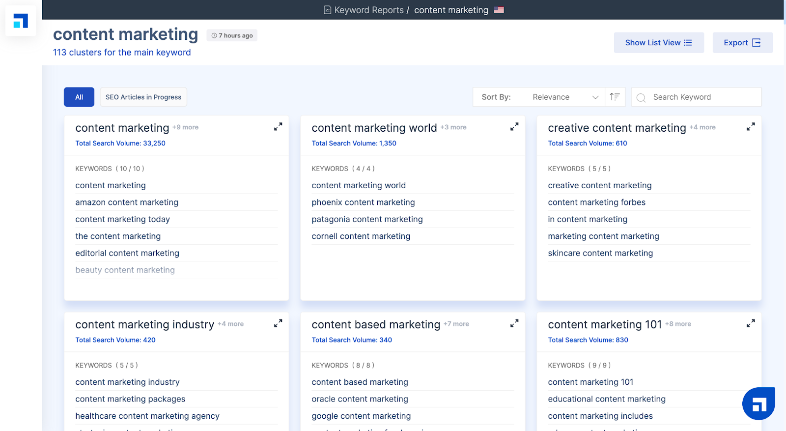Expand the content marketing 101 cluster card
786x431 pixels.
click(751, 323)
